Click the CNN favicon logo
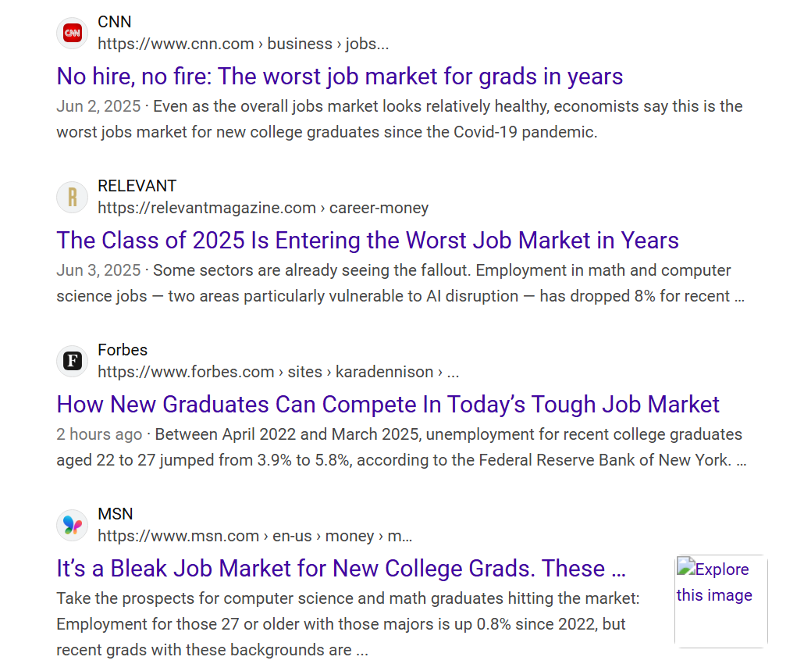804x671 pixels. point(73,34)
